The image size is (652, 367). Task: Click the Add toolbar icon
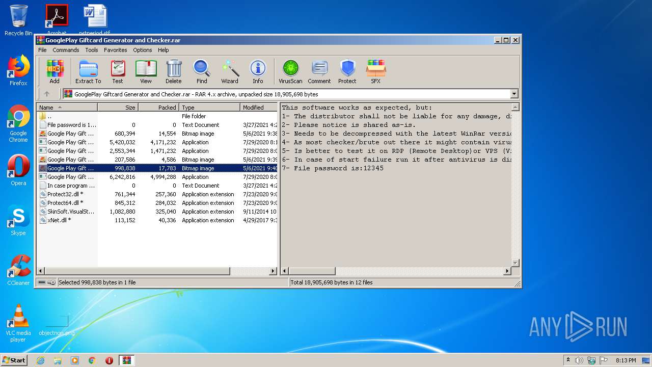pyautogui.click(x=55, y=71)
